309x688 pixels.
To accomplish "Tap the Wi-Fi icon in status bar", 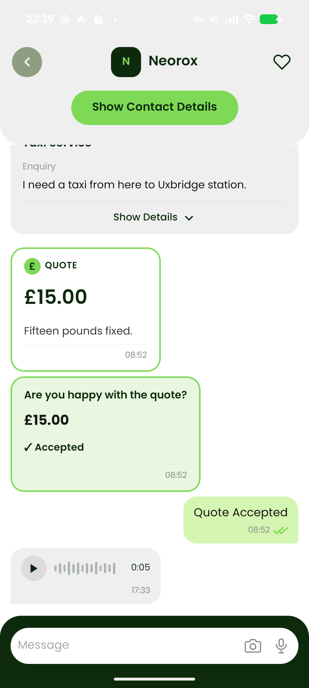I will pos(249,19).
